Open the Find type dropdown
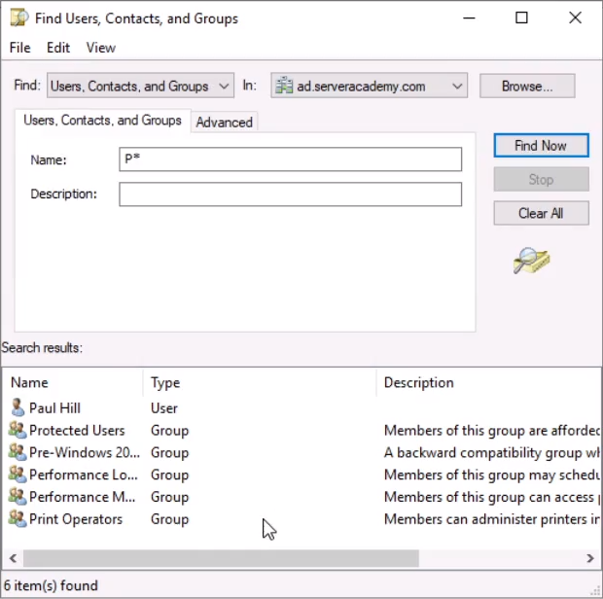 click(x=225, y=87)
